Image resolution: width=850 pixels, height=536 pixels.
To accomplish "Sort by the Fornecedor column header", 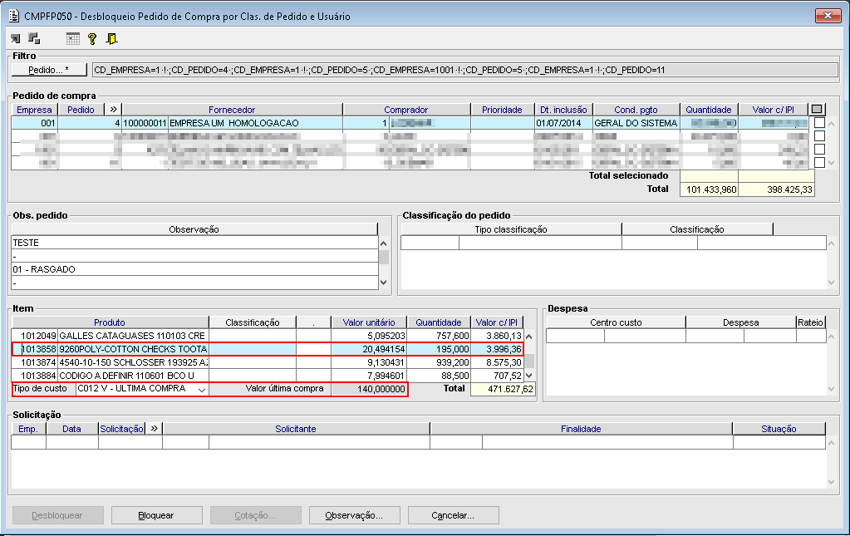I will coord(232,110).
